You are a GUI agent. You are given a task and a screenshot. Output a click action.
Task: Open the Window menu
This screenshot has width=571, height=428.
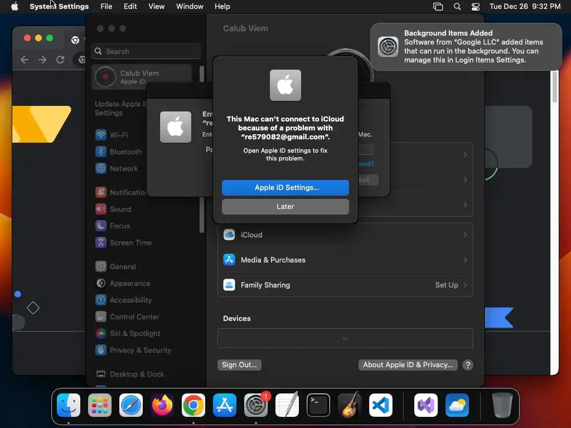tap(190, 7)
